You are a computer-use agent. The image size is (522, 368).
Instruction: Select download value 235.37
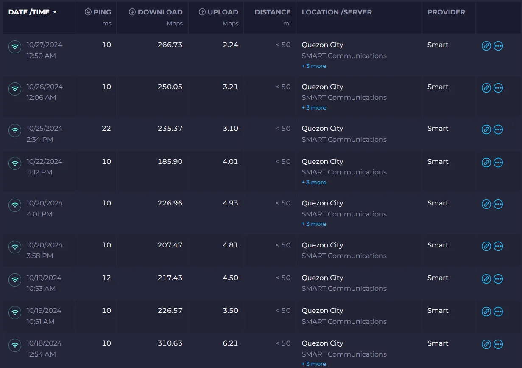(170, 129)
